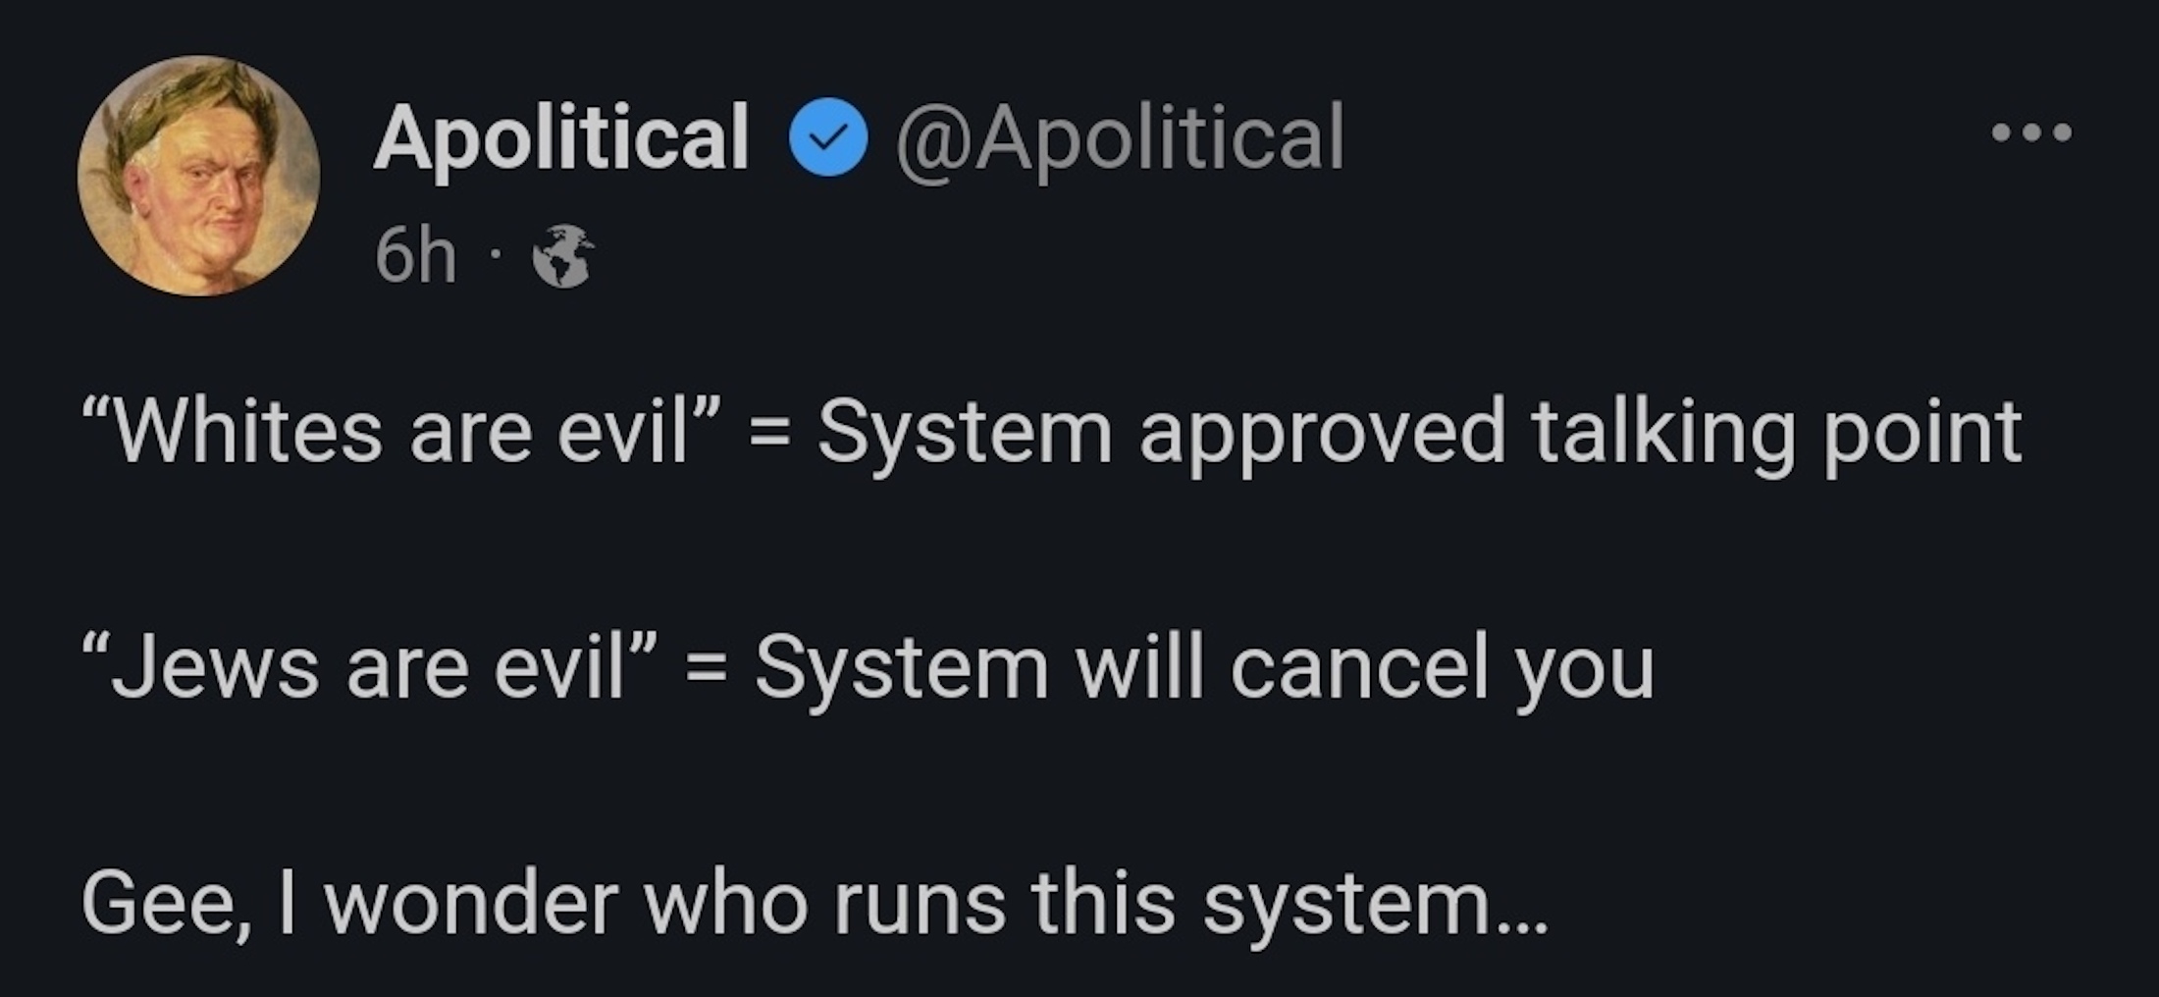Click the blue verified checkmark badge
This screenshot has height=997, width=2159.
[x=828, y=136]
